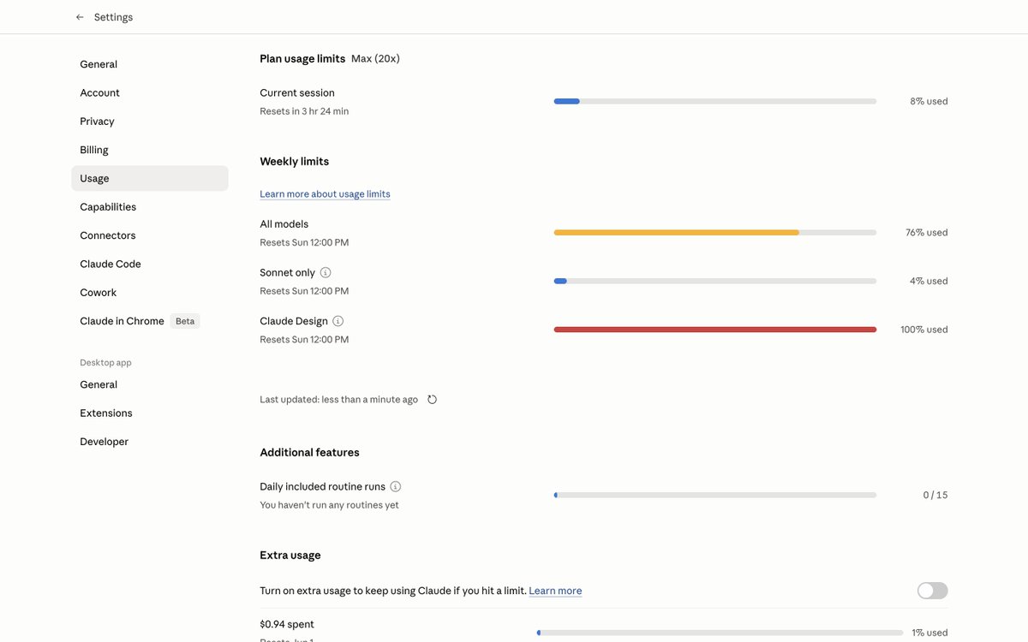
Task: Click the Current session usage progress bar
Action: (x=715, y=101)
